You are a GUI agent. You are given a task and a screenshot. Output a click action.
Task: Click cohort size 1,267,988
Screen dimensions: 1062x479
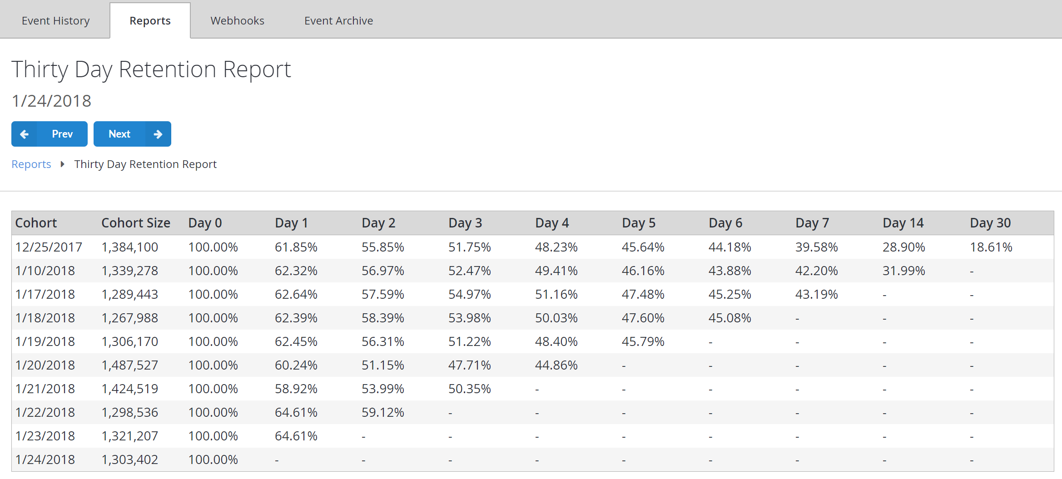coord(130,318)
